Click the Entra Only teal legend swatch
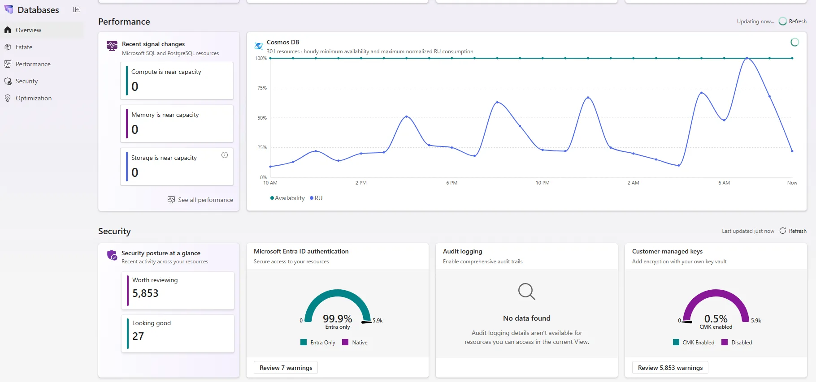Screen dimensions: 816x382 tap(304, 342)
